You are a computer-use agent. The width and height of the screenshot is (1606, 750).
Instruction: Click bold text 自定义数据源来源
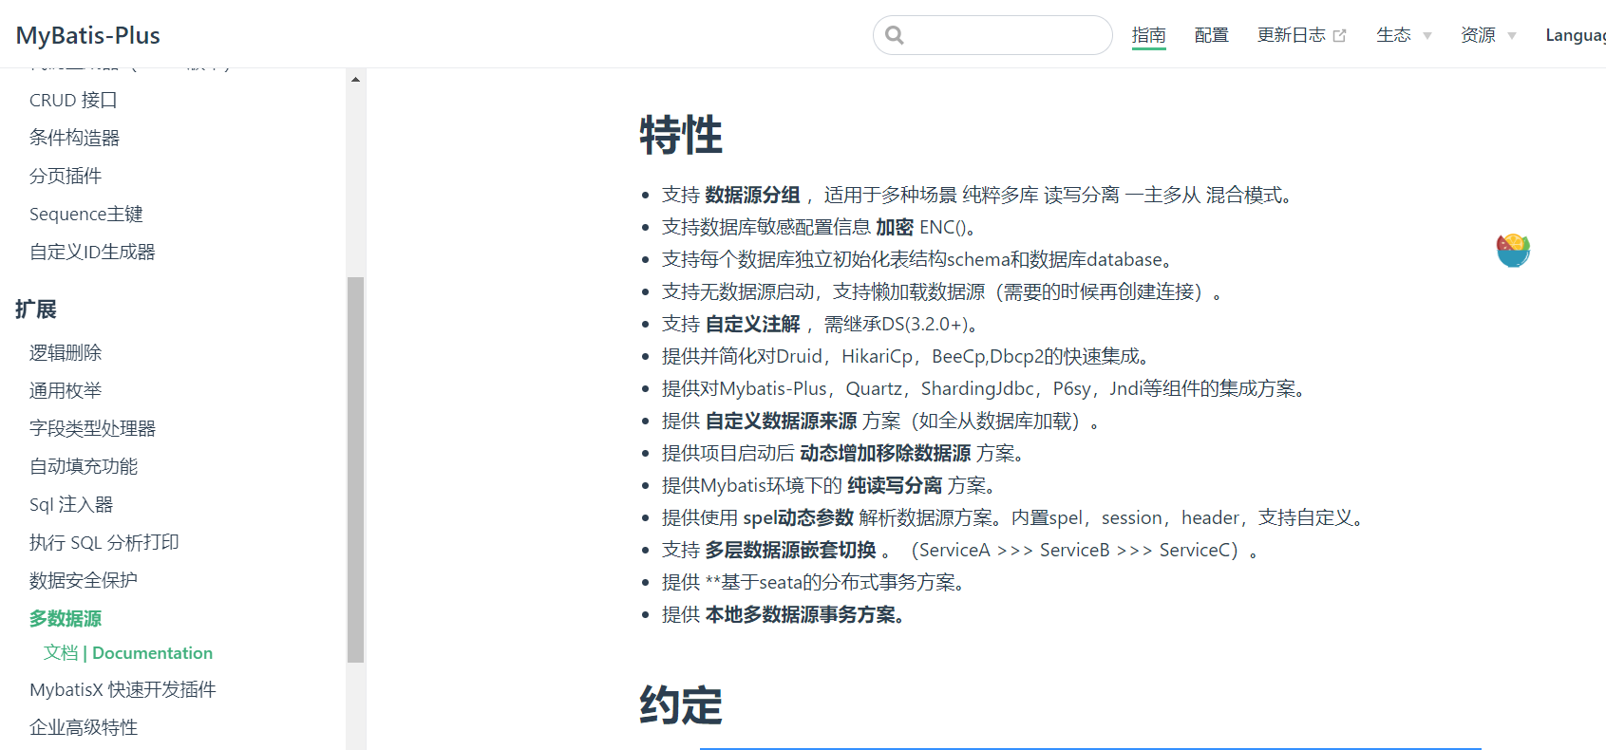(x=781, y=421)
